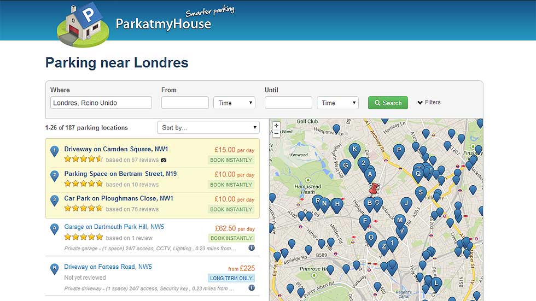
Task: Click map marker M
Action: coord(400,221)
